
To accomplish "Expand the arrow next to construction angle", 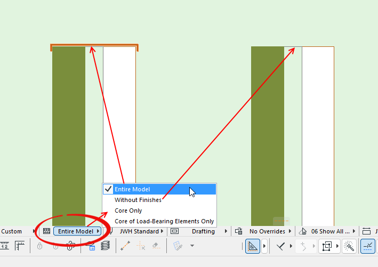I will (291, 246).
